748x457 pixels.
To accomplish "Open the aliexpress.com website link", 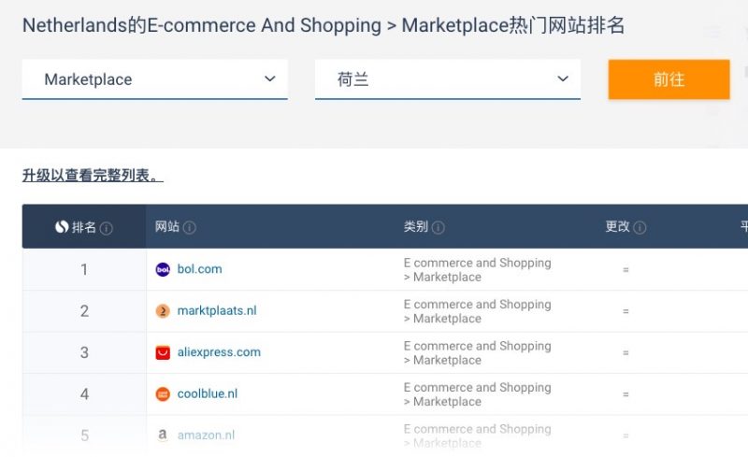I will coord(219,352).
